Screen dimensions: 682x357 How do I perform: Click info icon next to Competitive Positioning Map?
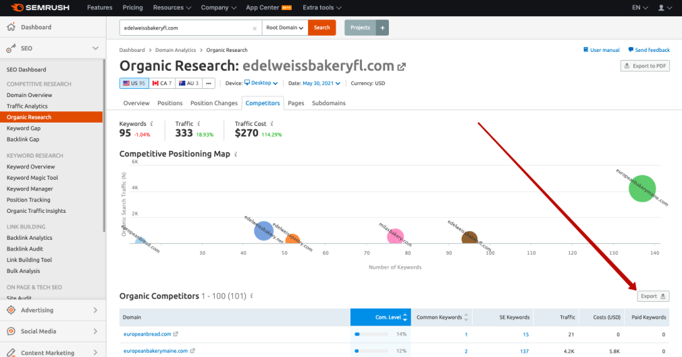(x=236, y=154)
